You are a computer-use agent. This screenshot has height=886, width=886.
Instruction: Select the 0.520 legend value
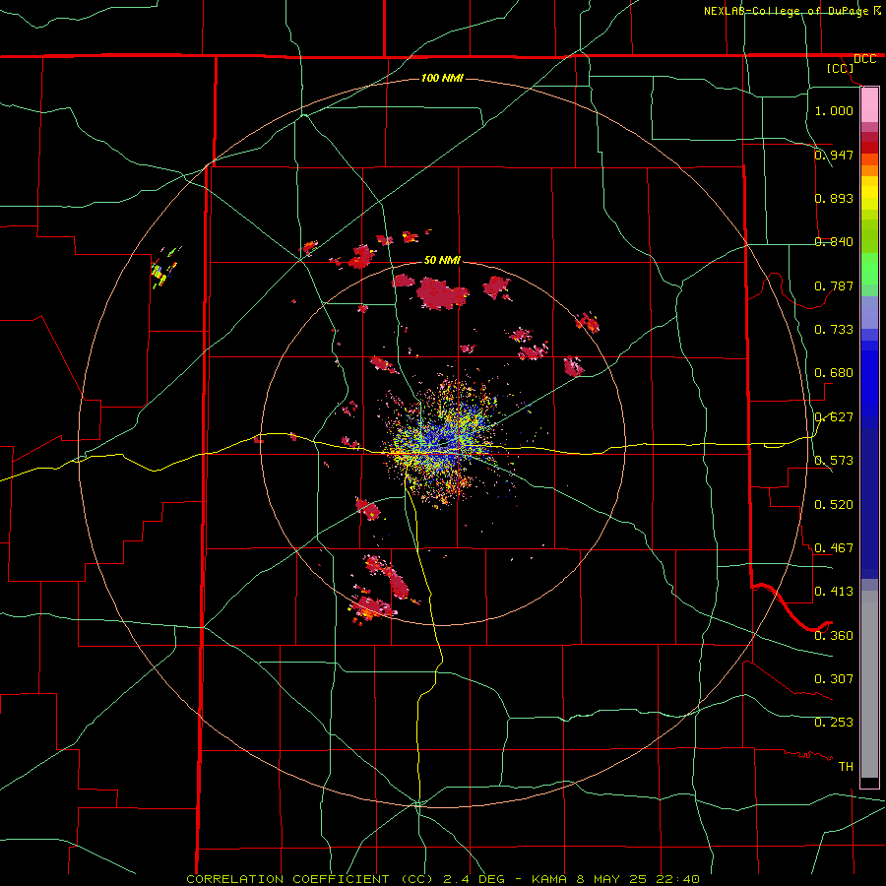pos(834,504)
